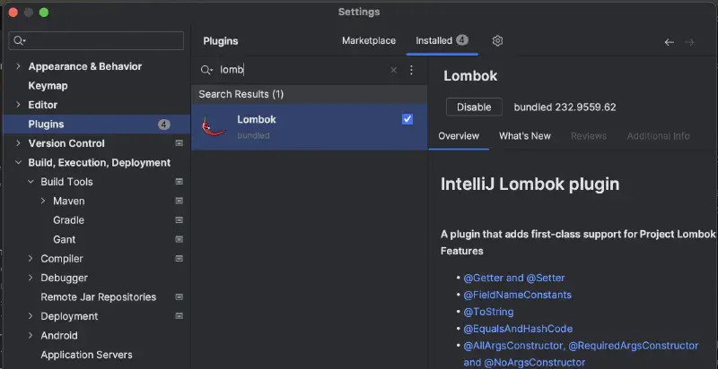Switch to the Marketplace tab
718x369 pixels.
(369, 40)
